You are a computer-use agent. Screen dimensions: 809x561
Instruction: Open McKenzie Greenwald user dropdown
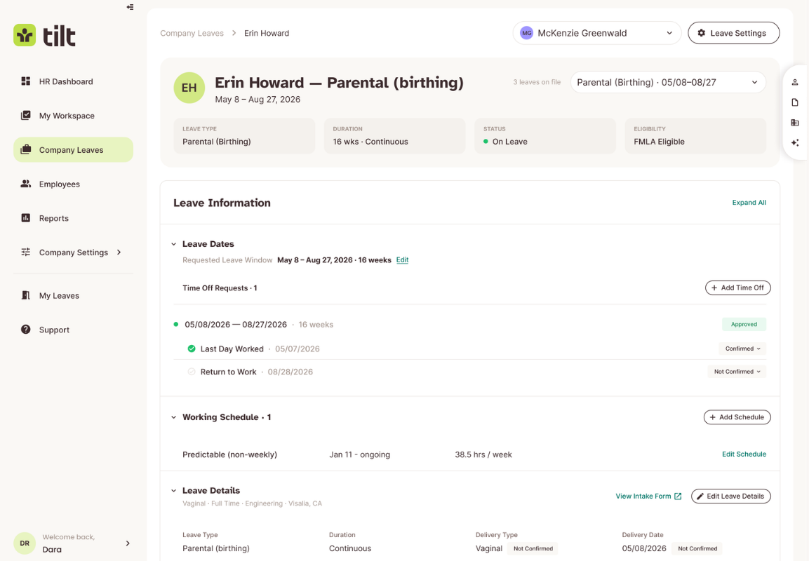(x=597, y=33)
